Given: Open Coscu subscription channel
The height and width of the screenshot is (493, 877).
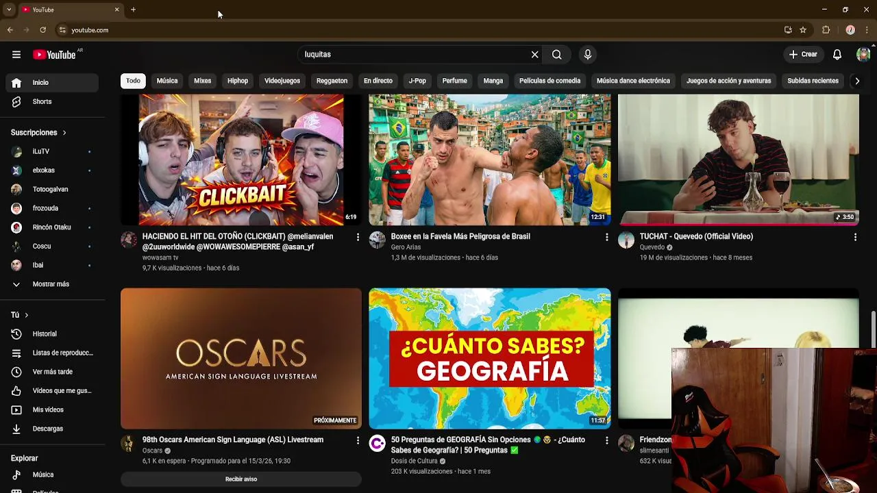Looking at the screenshot, I should pyautogui.click(x=52, y=246).
